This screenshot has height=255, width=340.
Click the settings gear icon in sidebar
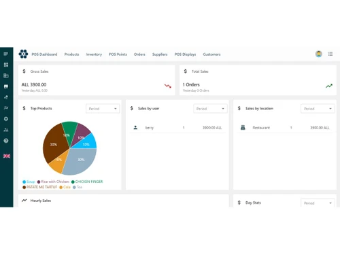click(x=6, y=119)
